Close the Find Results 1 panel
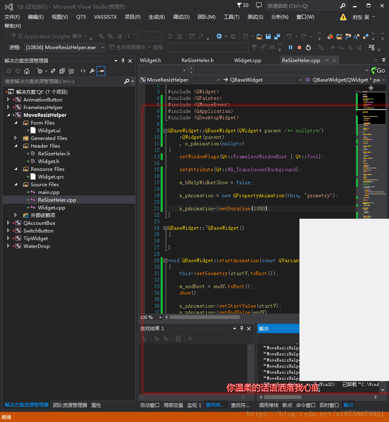 click(x=249, y=329)
